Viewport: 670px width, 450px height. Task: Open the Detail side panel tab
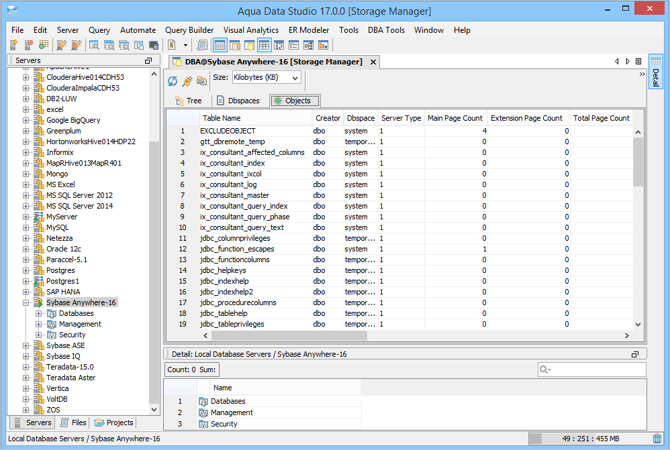[x=655, y=71]
